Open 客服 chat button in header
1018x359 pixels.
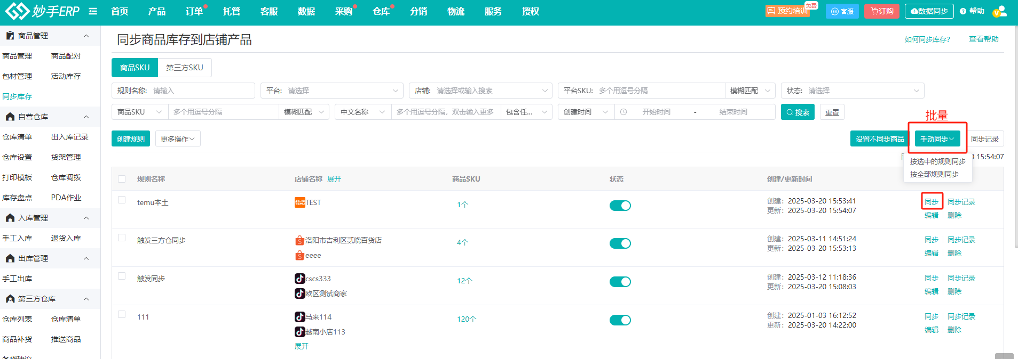(842, 11)
